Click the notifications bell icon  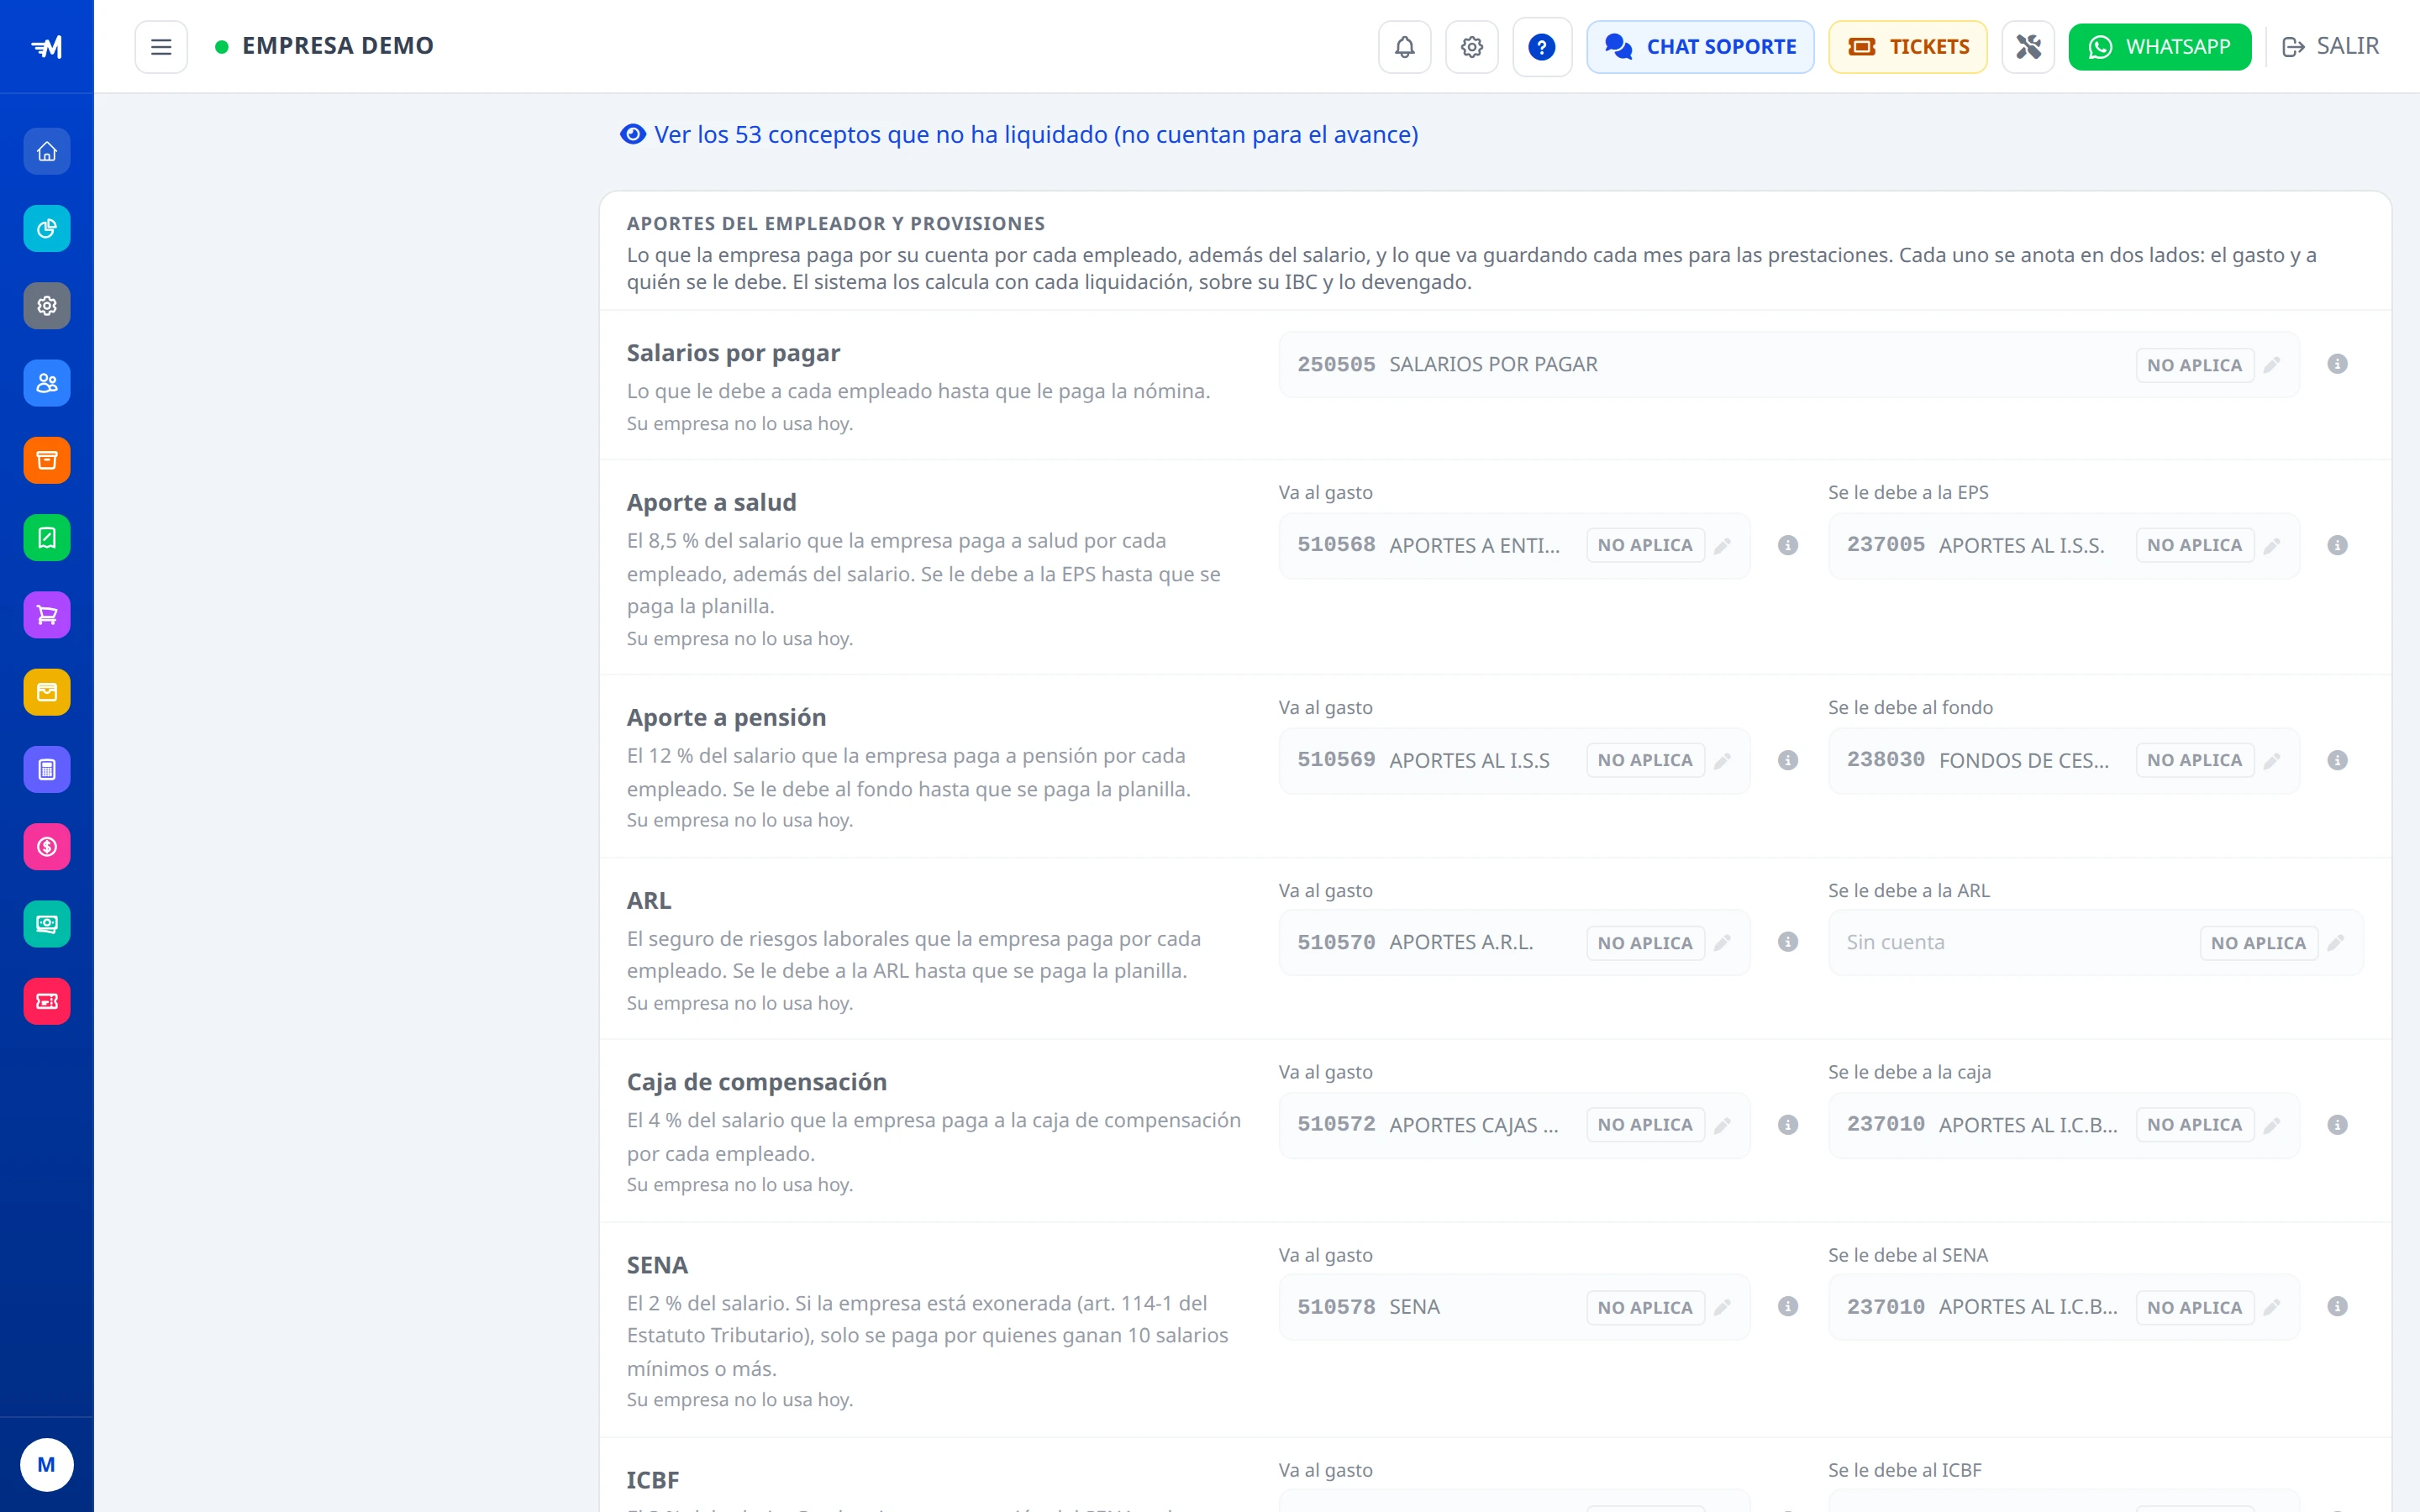click(x=1404, y=47)
